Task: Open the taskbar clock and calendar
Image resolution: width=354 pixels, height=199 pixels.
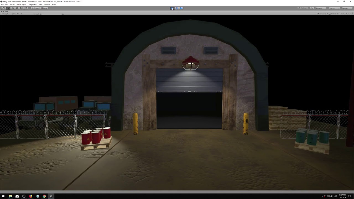Action: (x=342, y=196)
